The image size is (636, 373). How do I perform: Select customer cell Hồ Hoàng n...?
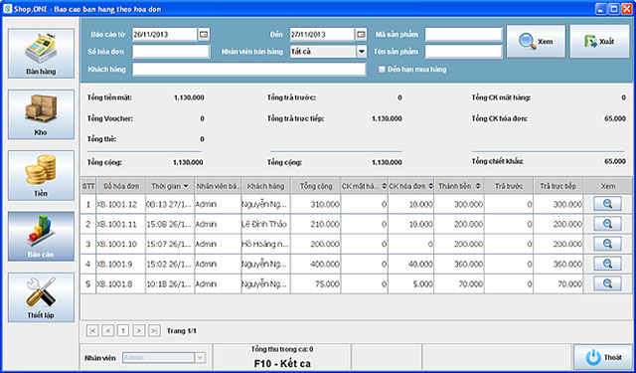(265, 244)
